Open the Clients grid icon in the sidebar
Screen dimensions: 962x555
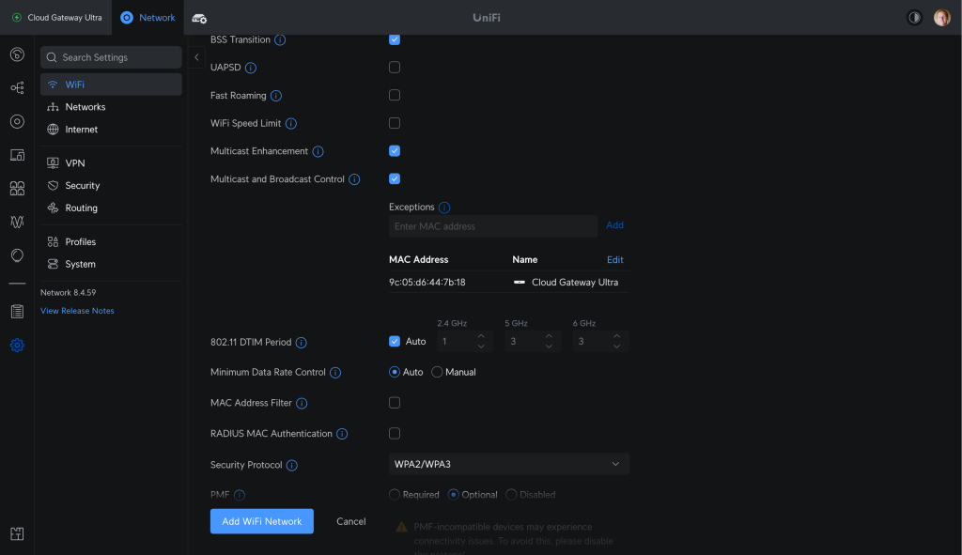(x=16, y=188)
